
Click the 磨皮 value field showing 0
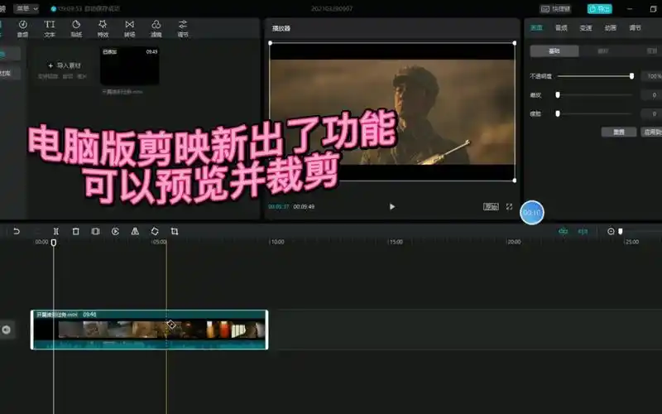(x=651, y=95)
